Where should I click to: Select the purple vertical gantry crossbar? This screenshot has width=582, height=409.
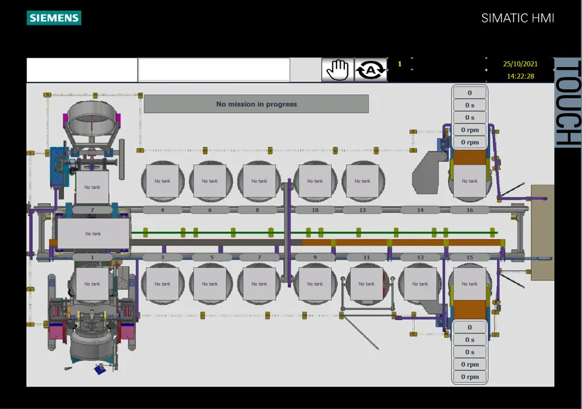point(289,232)
